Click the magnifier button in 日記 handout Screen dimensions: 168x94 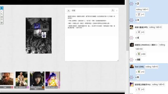click(x=113, y=10)
